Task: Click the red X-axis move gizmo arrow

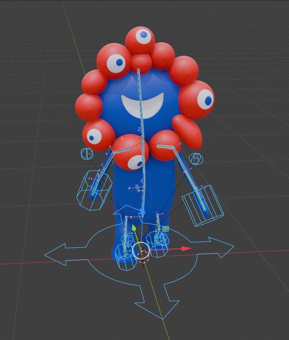Action: [186, 248]
